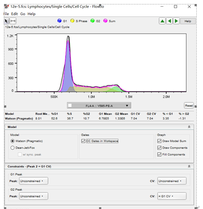Open G2 Peak CV '= G1 CV' dropdown
203x209 pixels.
(172, 196)
